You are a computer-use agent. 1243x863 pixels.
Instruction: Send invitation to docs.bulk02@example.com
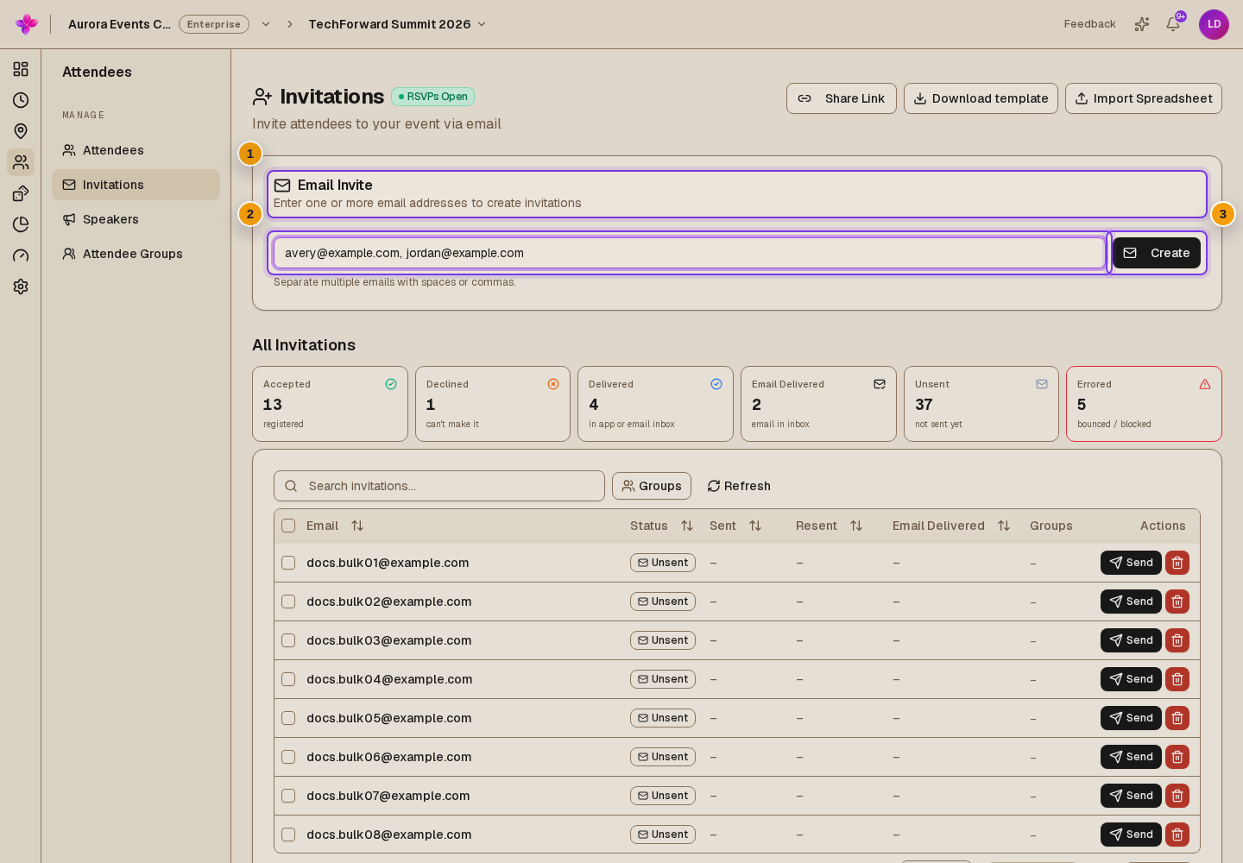point(1131,602)
